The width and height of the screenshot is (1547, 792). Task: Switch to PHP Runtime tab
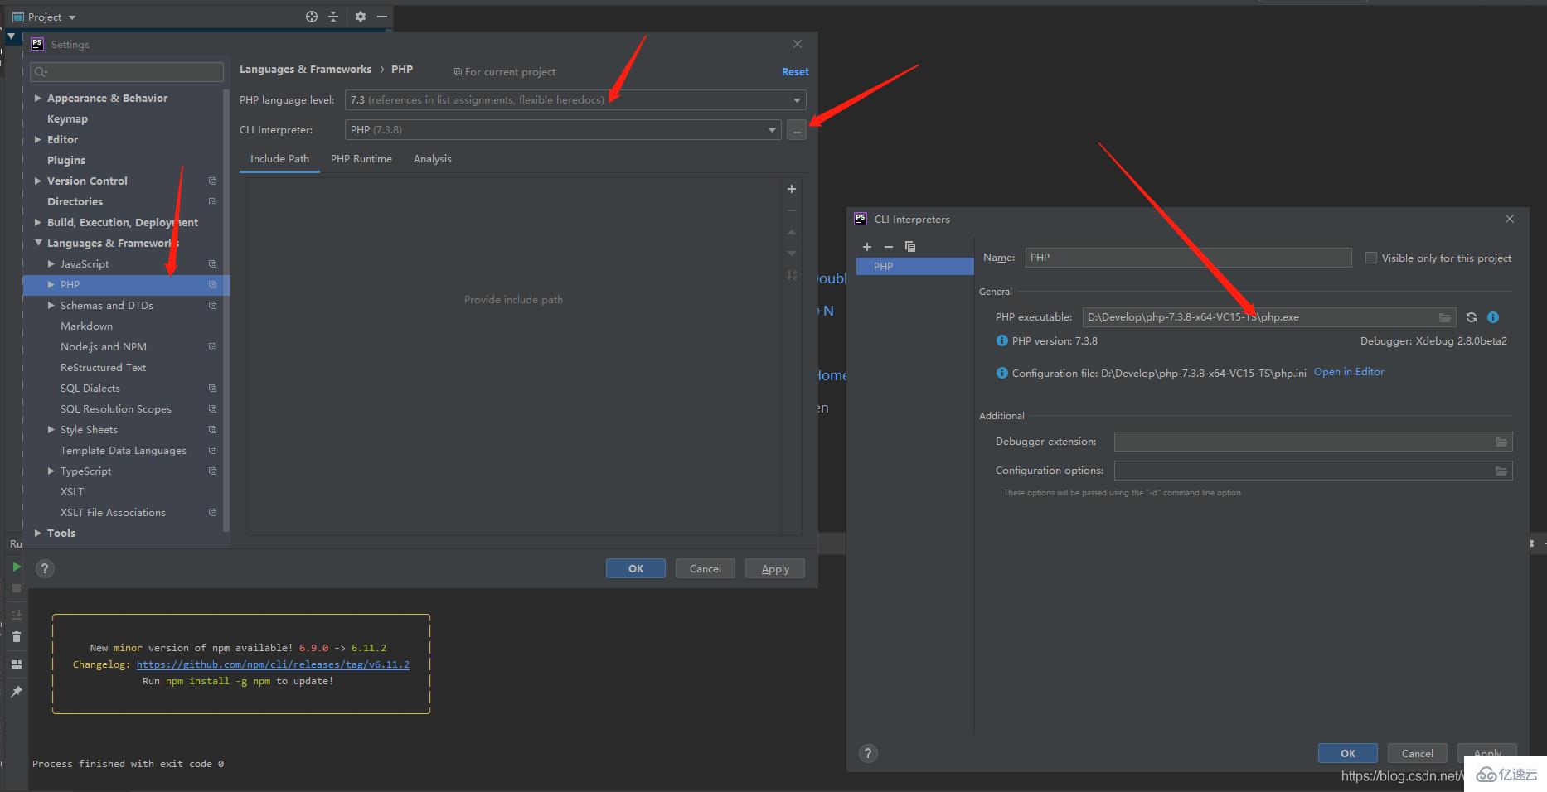[x=361, y=158]
